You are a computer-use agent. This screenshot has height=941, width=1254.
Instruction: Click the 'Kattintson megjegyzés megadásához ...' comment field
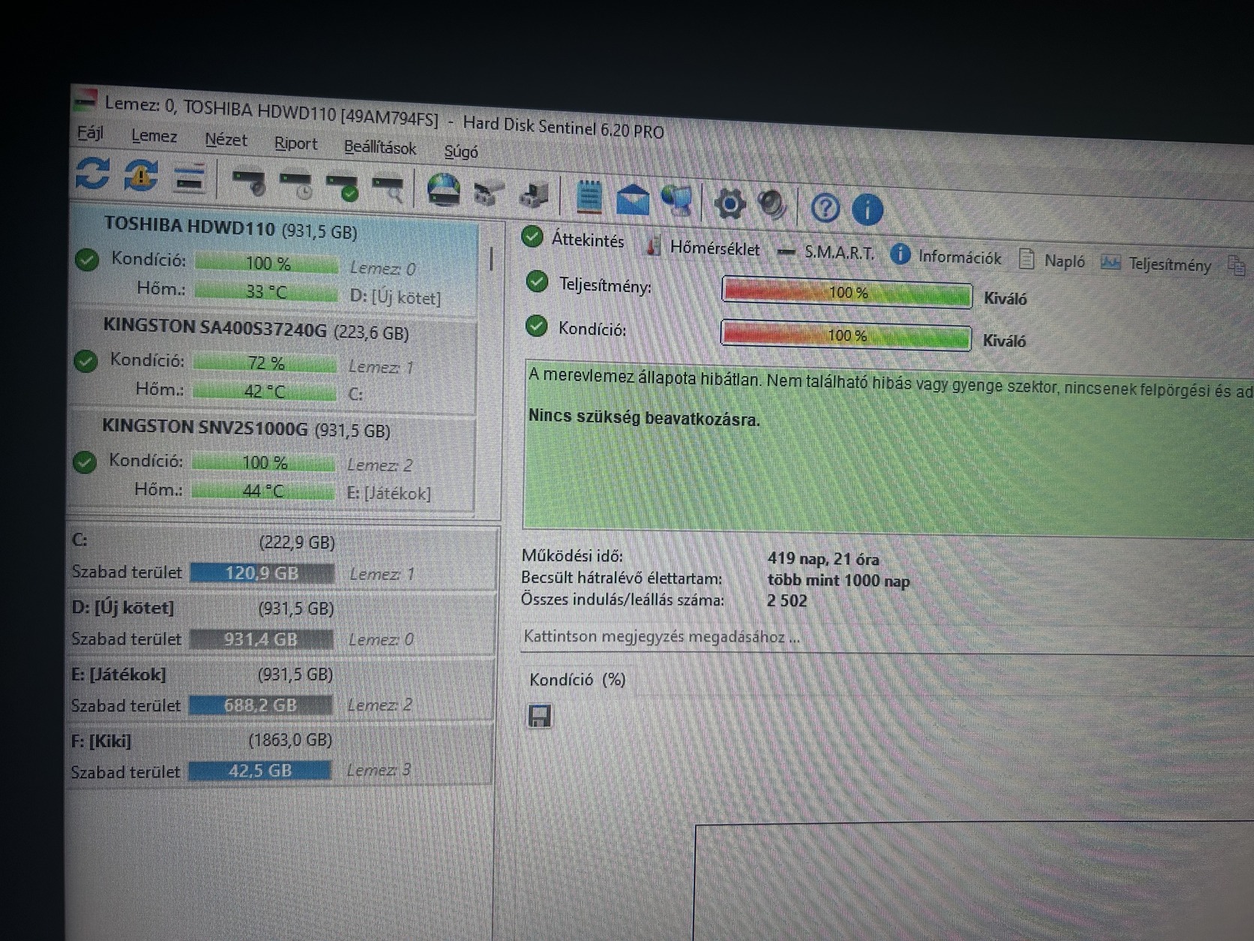886,639
